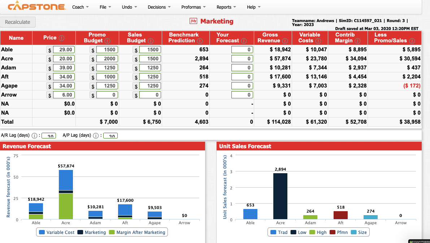
Task: Click the red Pfmn color swatch in legend
Action: click(x=333, y=233)
